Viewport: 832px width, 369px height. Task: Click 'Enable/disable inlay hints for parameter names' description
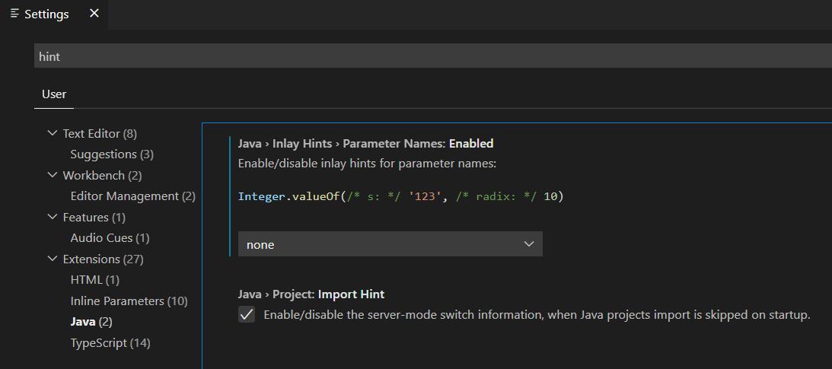pos(367,164)
